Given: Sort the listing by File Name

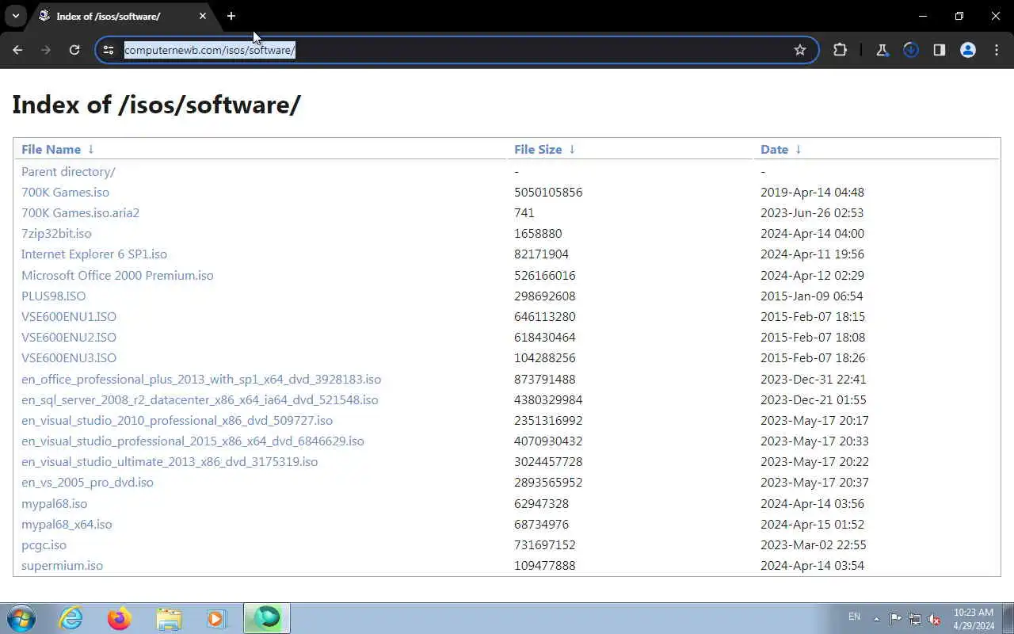Looking at the screenshot, I should [51, 149].
